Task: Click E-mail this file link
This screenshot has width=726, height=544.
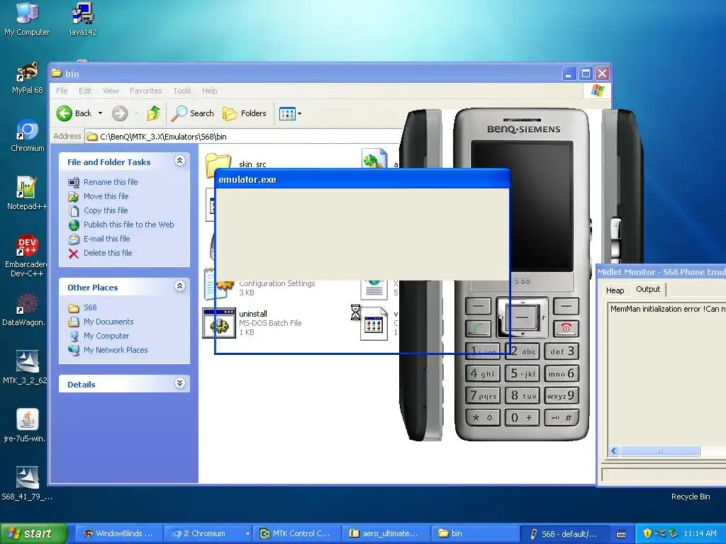Action: [x=106, y=239]
